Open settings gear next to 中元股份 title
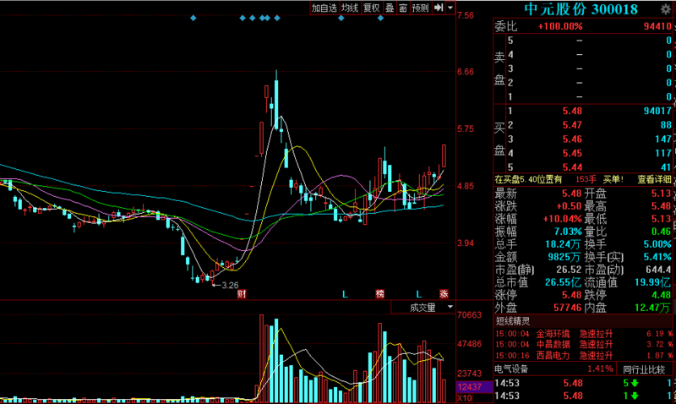 665,9
